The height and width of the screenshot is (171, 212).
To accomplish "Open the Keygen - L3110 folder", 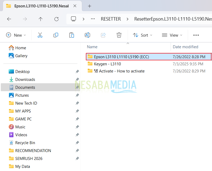I will (x=107, y=64).
